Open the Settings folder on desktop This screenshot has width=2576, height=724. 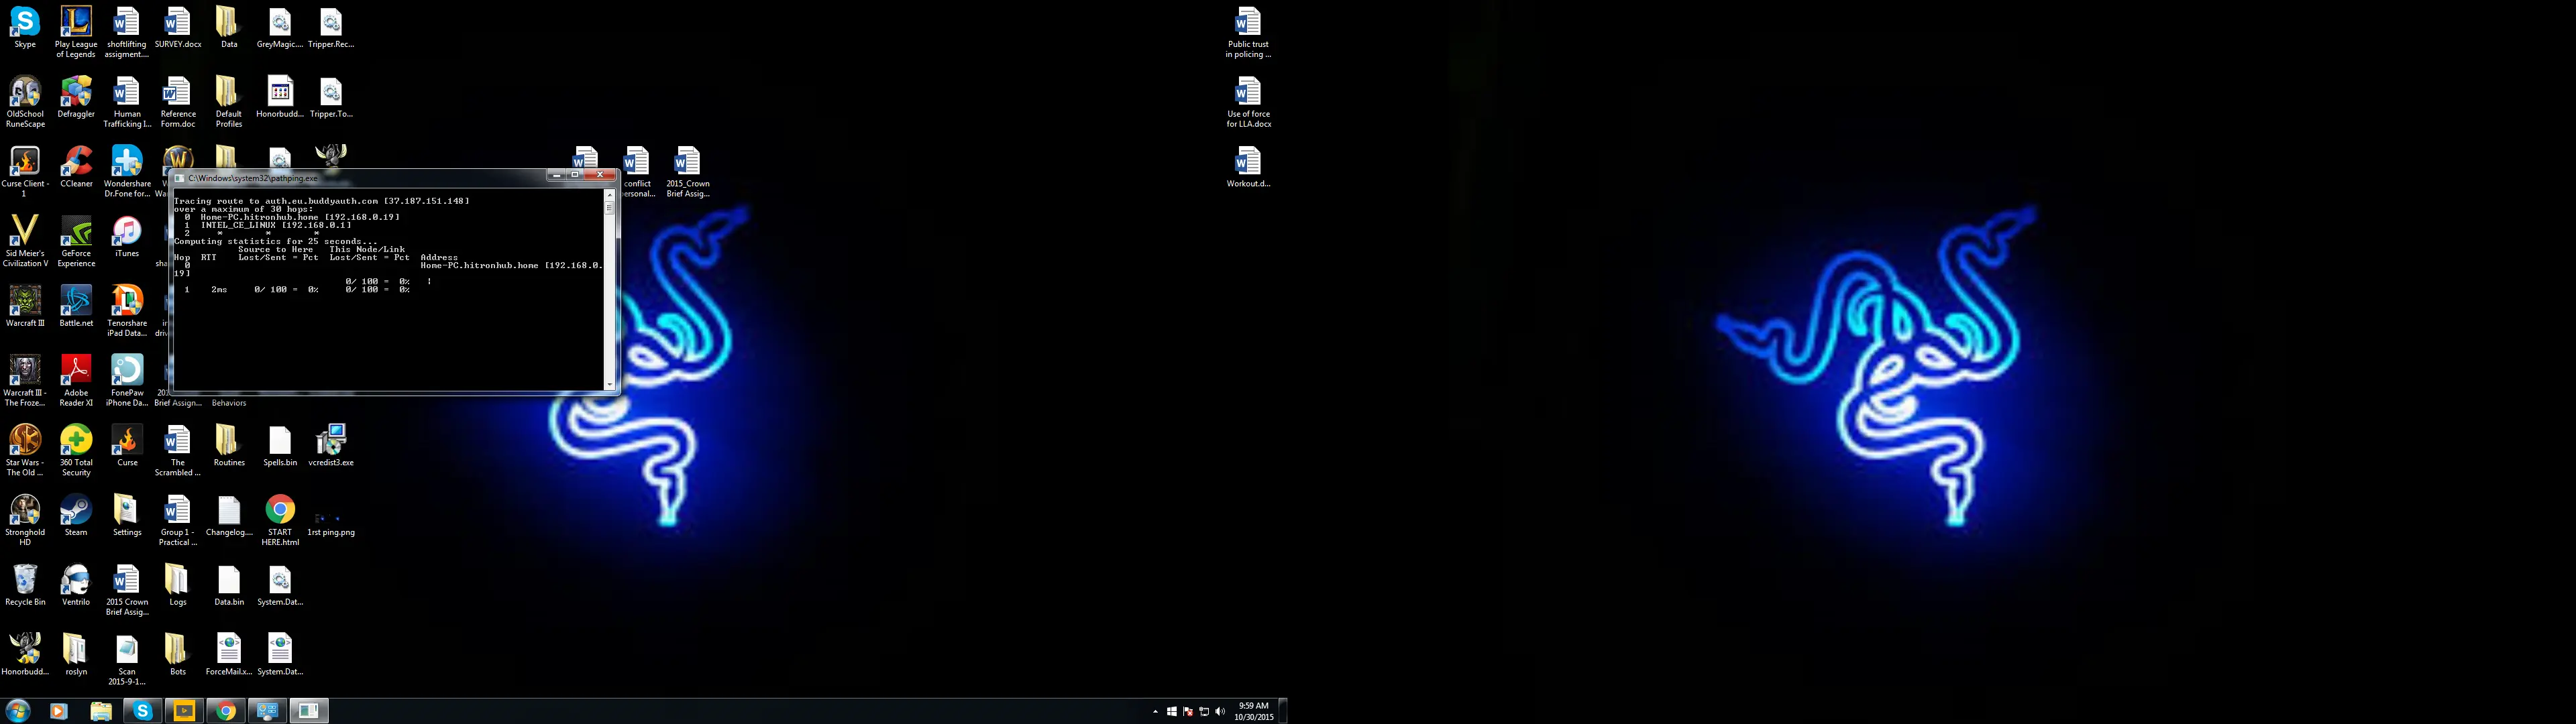[x=127, y=515]
